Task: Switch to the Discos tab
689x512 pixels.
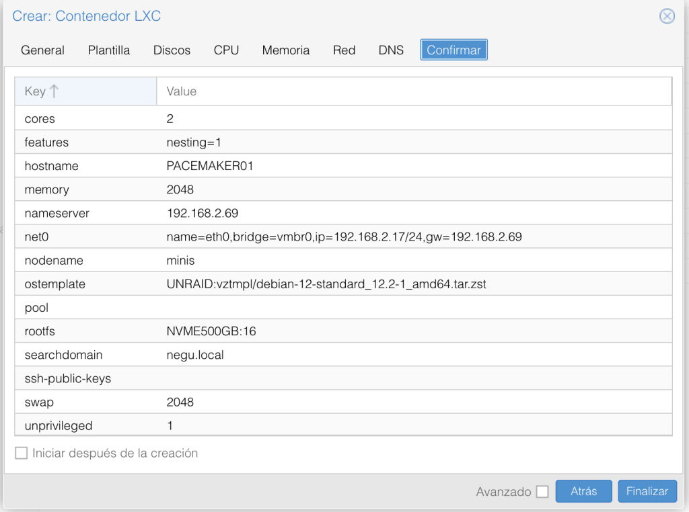Action: [x=171, y=50]
